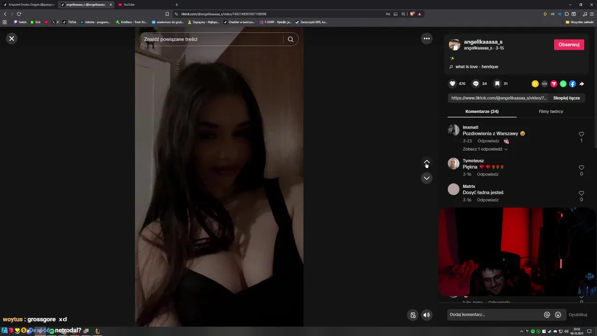Show hidden system tray icons chevron
The width and height of the screenshot is (597, 336).
tap(521, 331)
